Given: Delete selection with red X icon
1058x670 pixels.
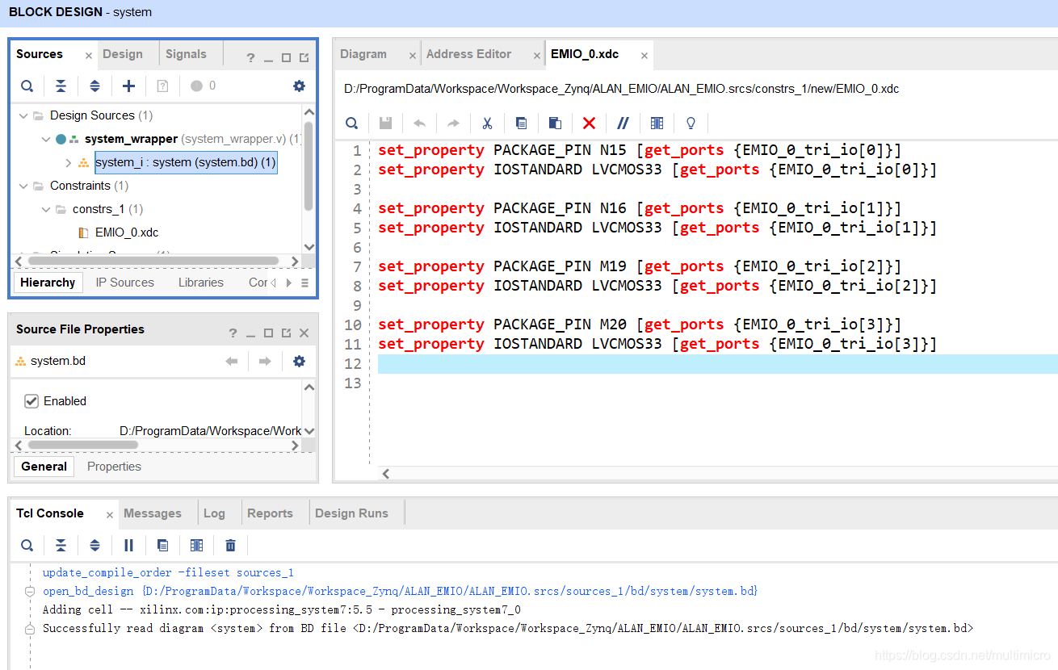Looking at the screenshot, I should click(x=589, y=124).
